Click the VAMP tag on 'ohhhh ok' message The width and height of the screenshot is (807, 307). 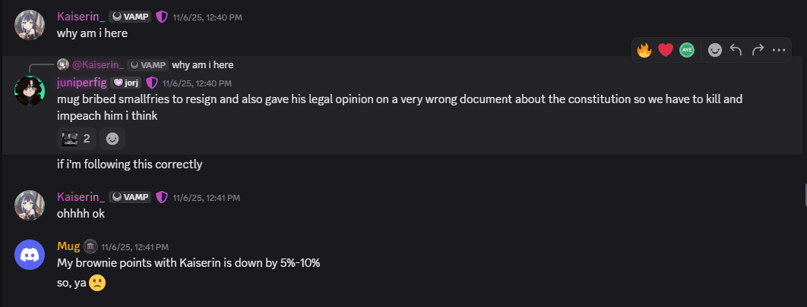tap(130, 197)
